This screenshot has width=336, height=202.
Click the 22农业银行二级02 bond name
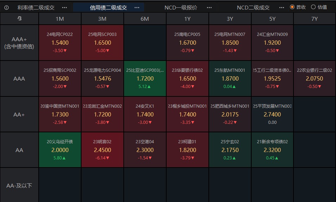click(315, 70)
